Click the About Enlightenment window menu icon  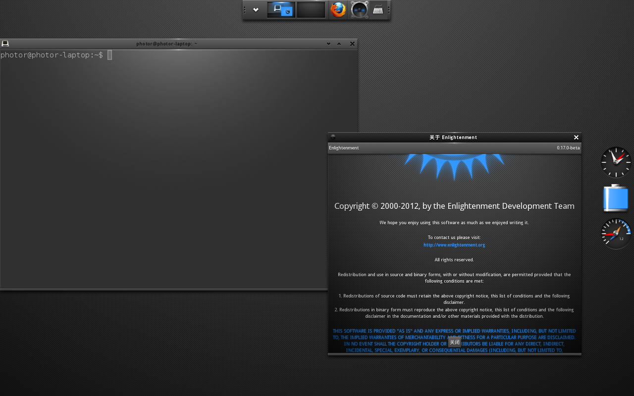tap(333, 137)
